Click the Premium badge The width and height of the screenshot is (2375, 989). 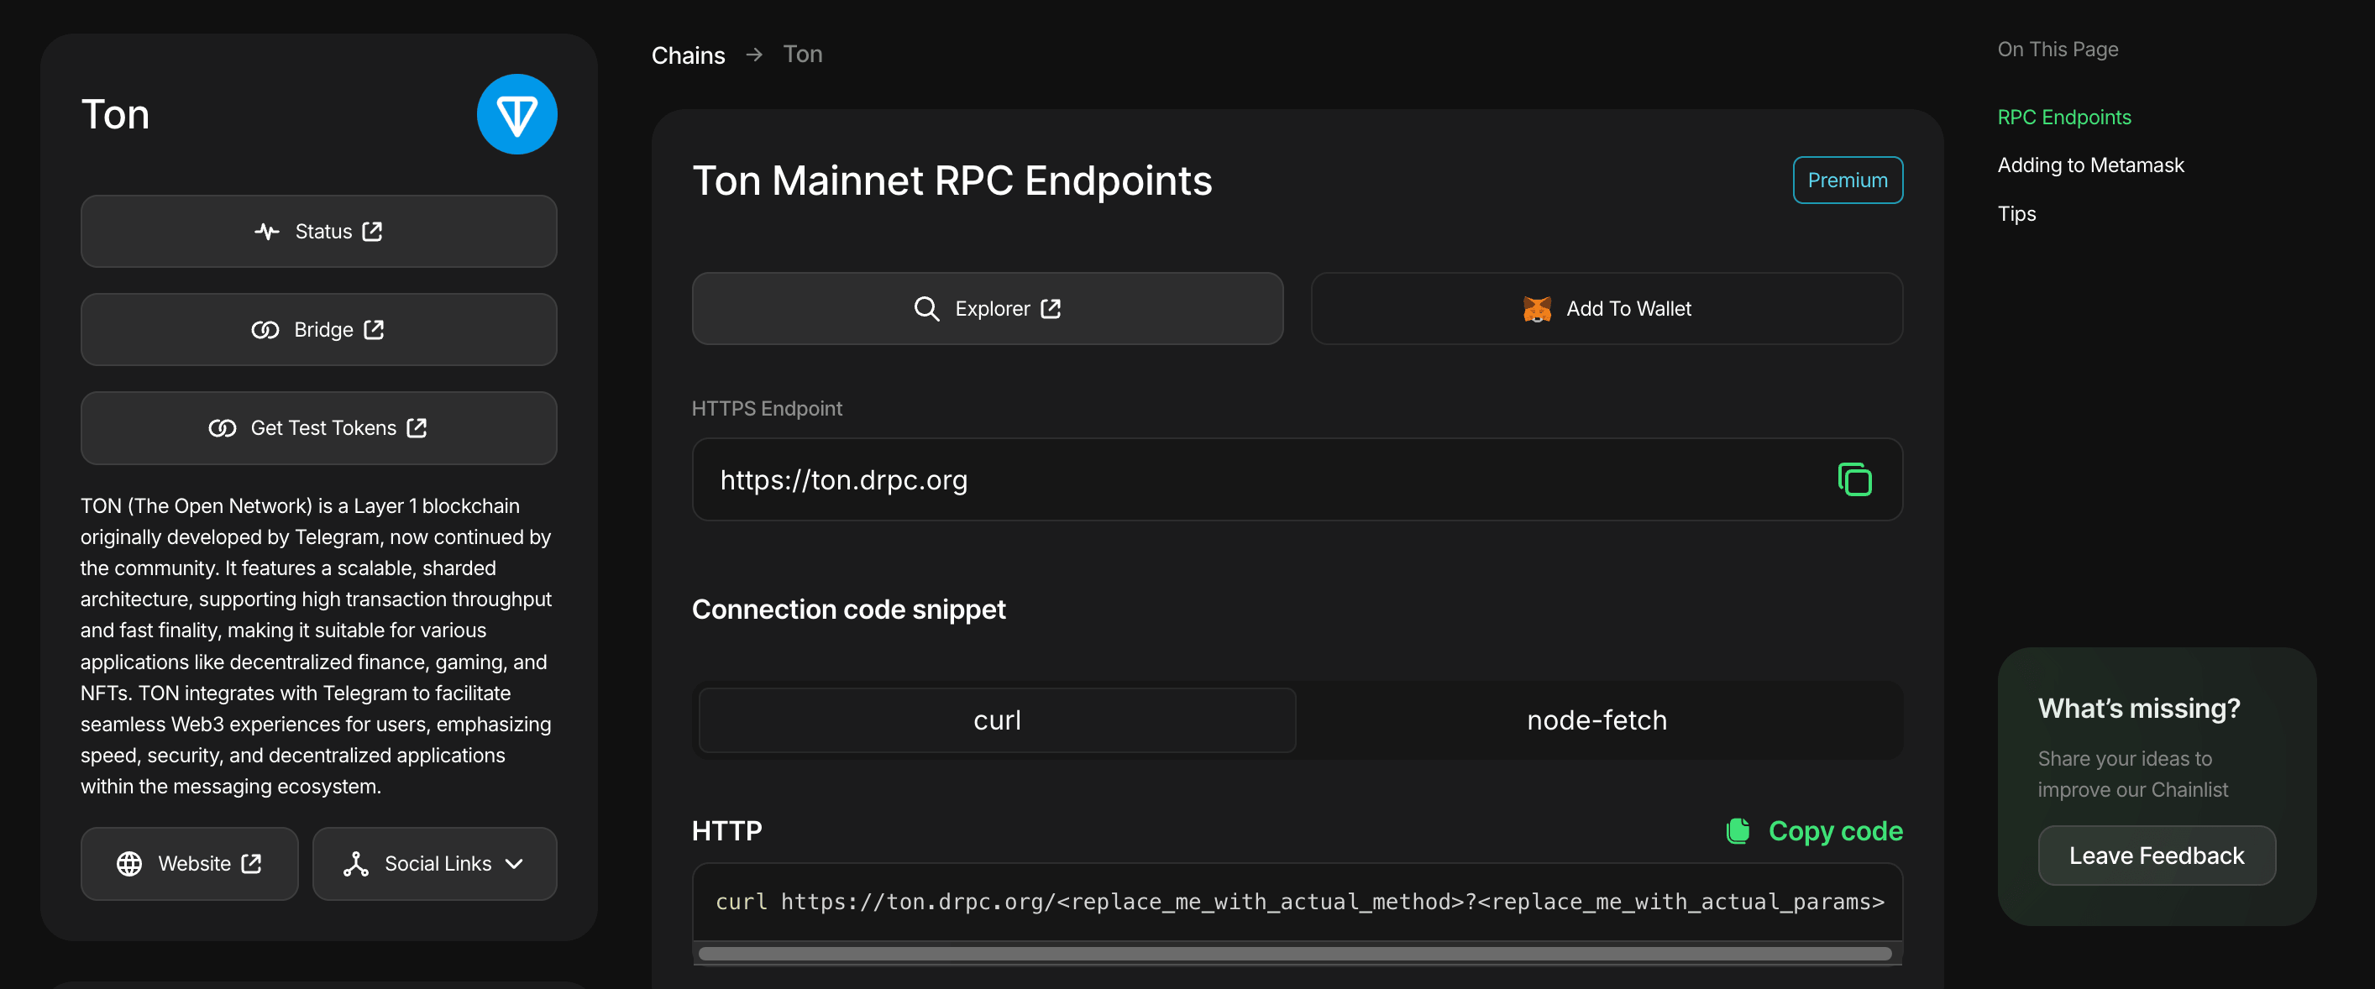(x=1848, y=180)
